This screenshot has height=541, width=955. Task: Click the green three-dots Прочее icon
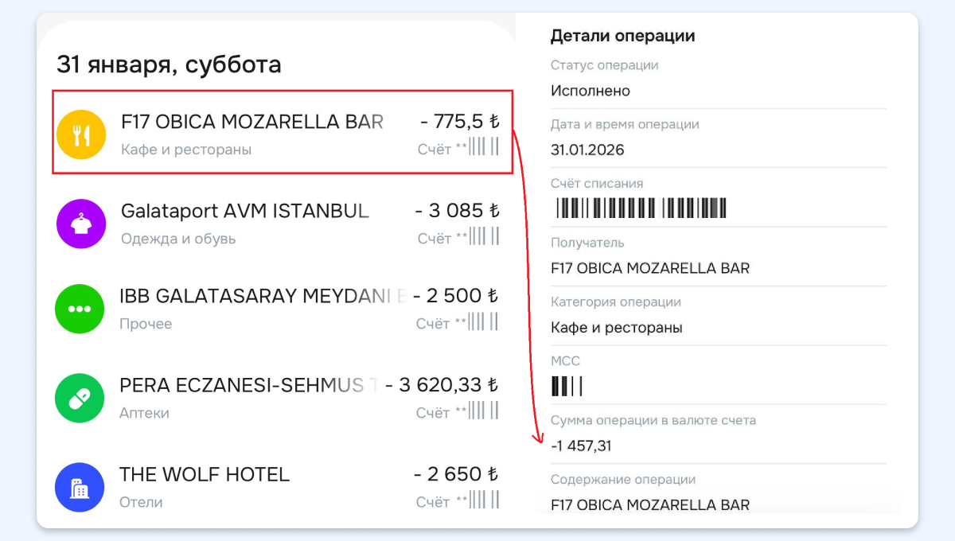pyautogui.click(x=80, y=309)
